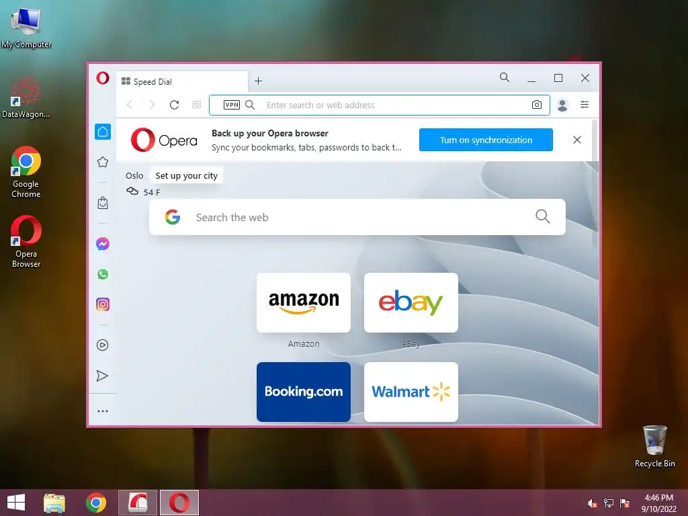The width and height of the screenshot is (688, 516).
Task: Click the Google logo in search box
Action: pos(173,217)
